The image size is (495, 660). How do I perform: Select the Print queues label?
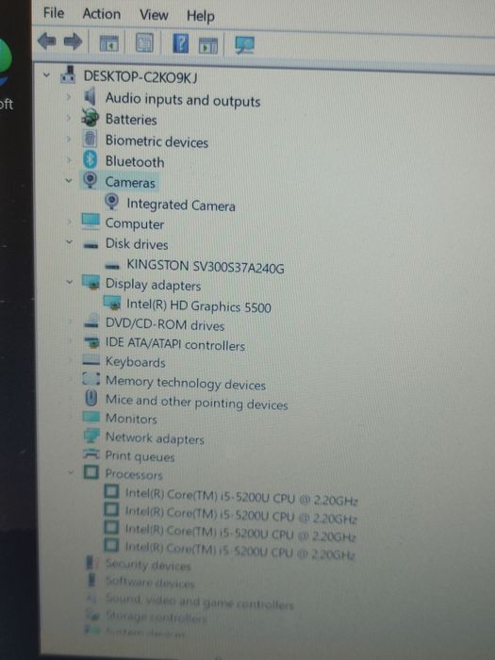click(140, 456)
